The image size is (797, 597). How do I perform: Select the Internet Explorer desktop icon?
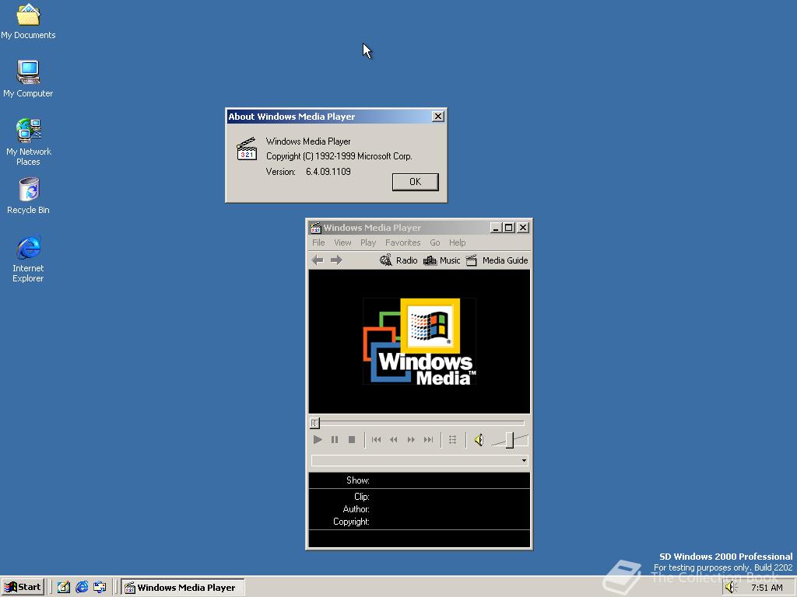[x=28, y=259]
